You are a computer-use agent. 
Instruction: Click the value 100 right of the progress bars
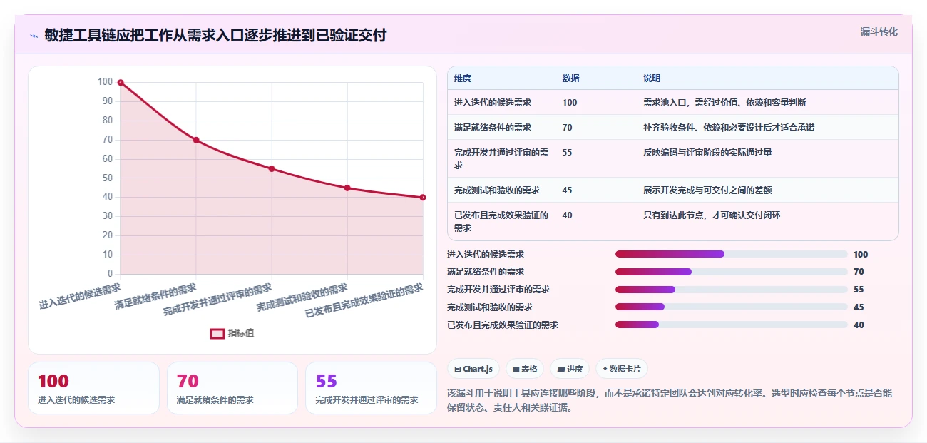click(x=861, y=254)
